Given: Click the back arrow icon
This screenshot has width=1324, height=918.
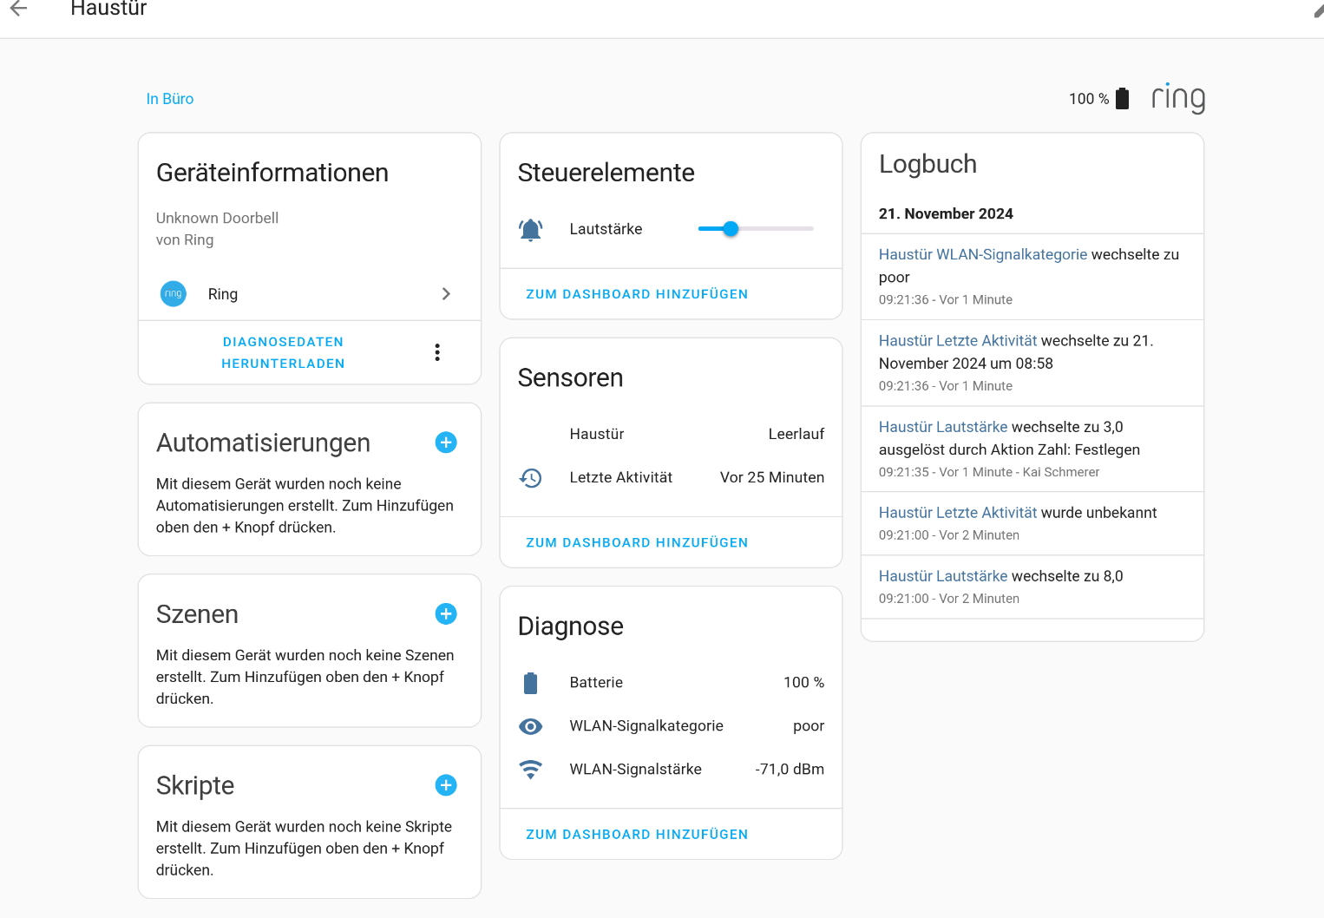Looking at the screenshot, I should click(19, 9).
